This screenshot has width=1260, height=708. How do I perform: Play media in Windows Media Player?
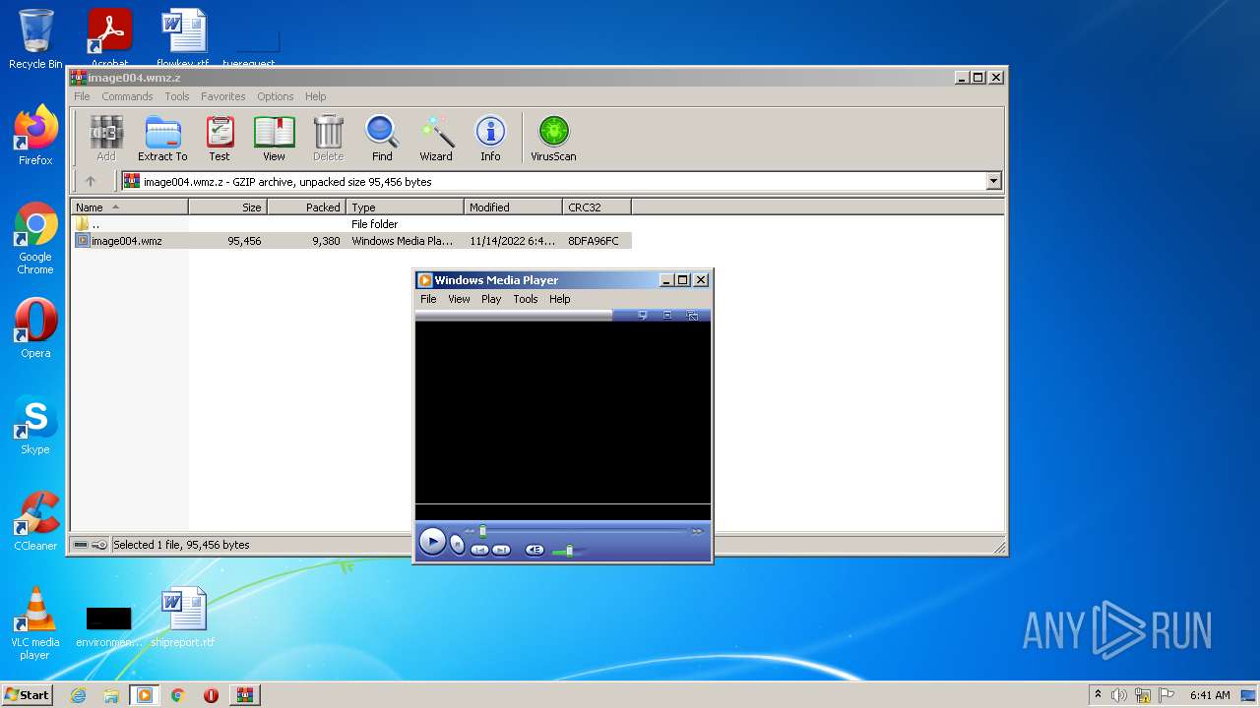click(x=432, y=541)
